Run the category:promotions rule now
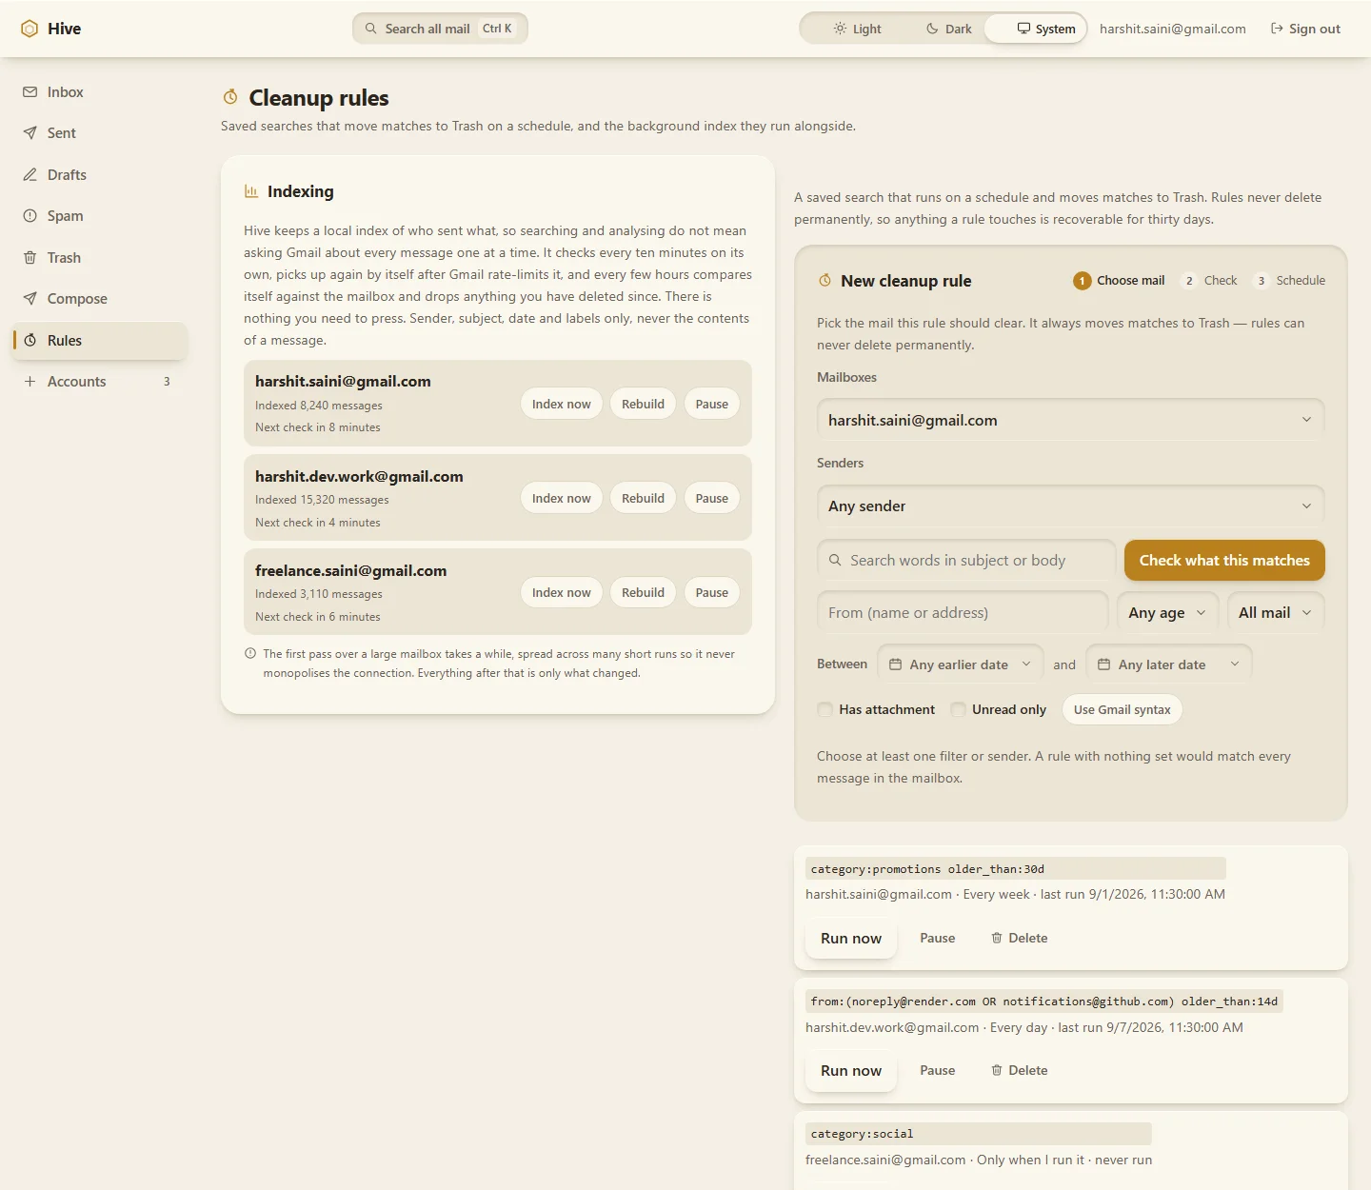 point(851,939)
